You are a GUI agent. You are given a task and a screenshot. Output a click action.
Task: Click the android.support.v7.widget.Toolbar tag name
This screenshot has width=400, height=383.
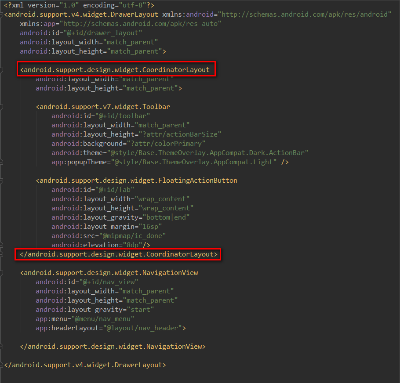point(105,107)
